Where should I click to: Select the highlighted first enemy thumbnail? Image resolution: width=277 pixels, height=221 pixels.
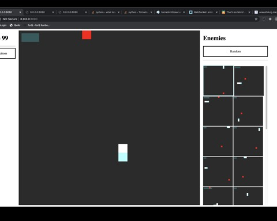coord(218,81)
